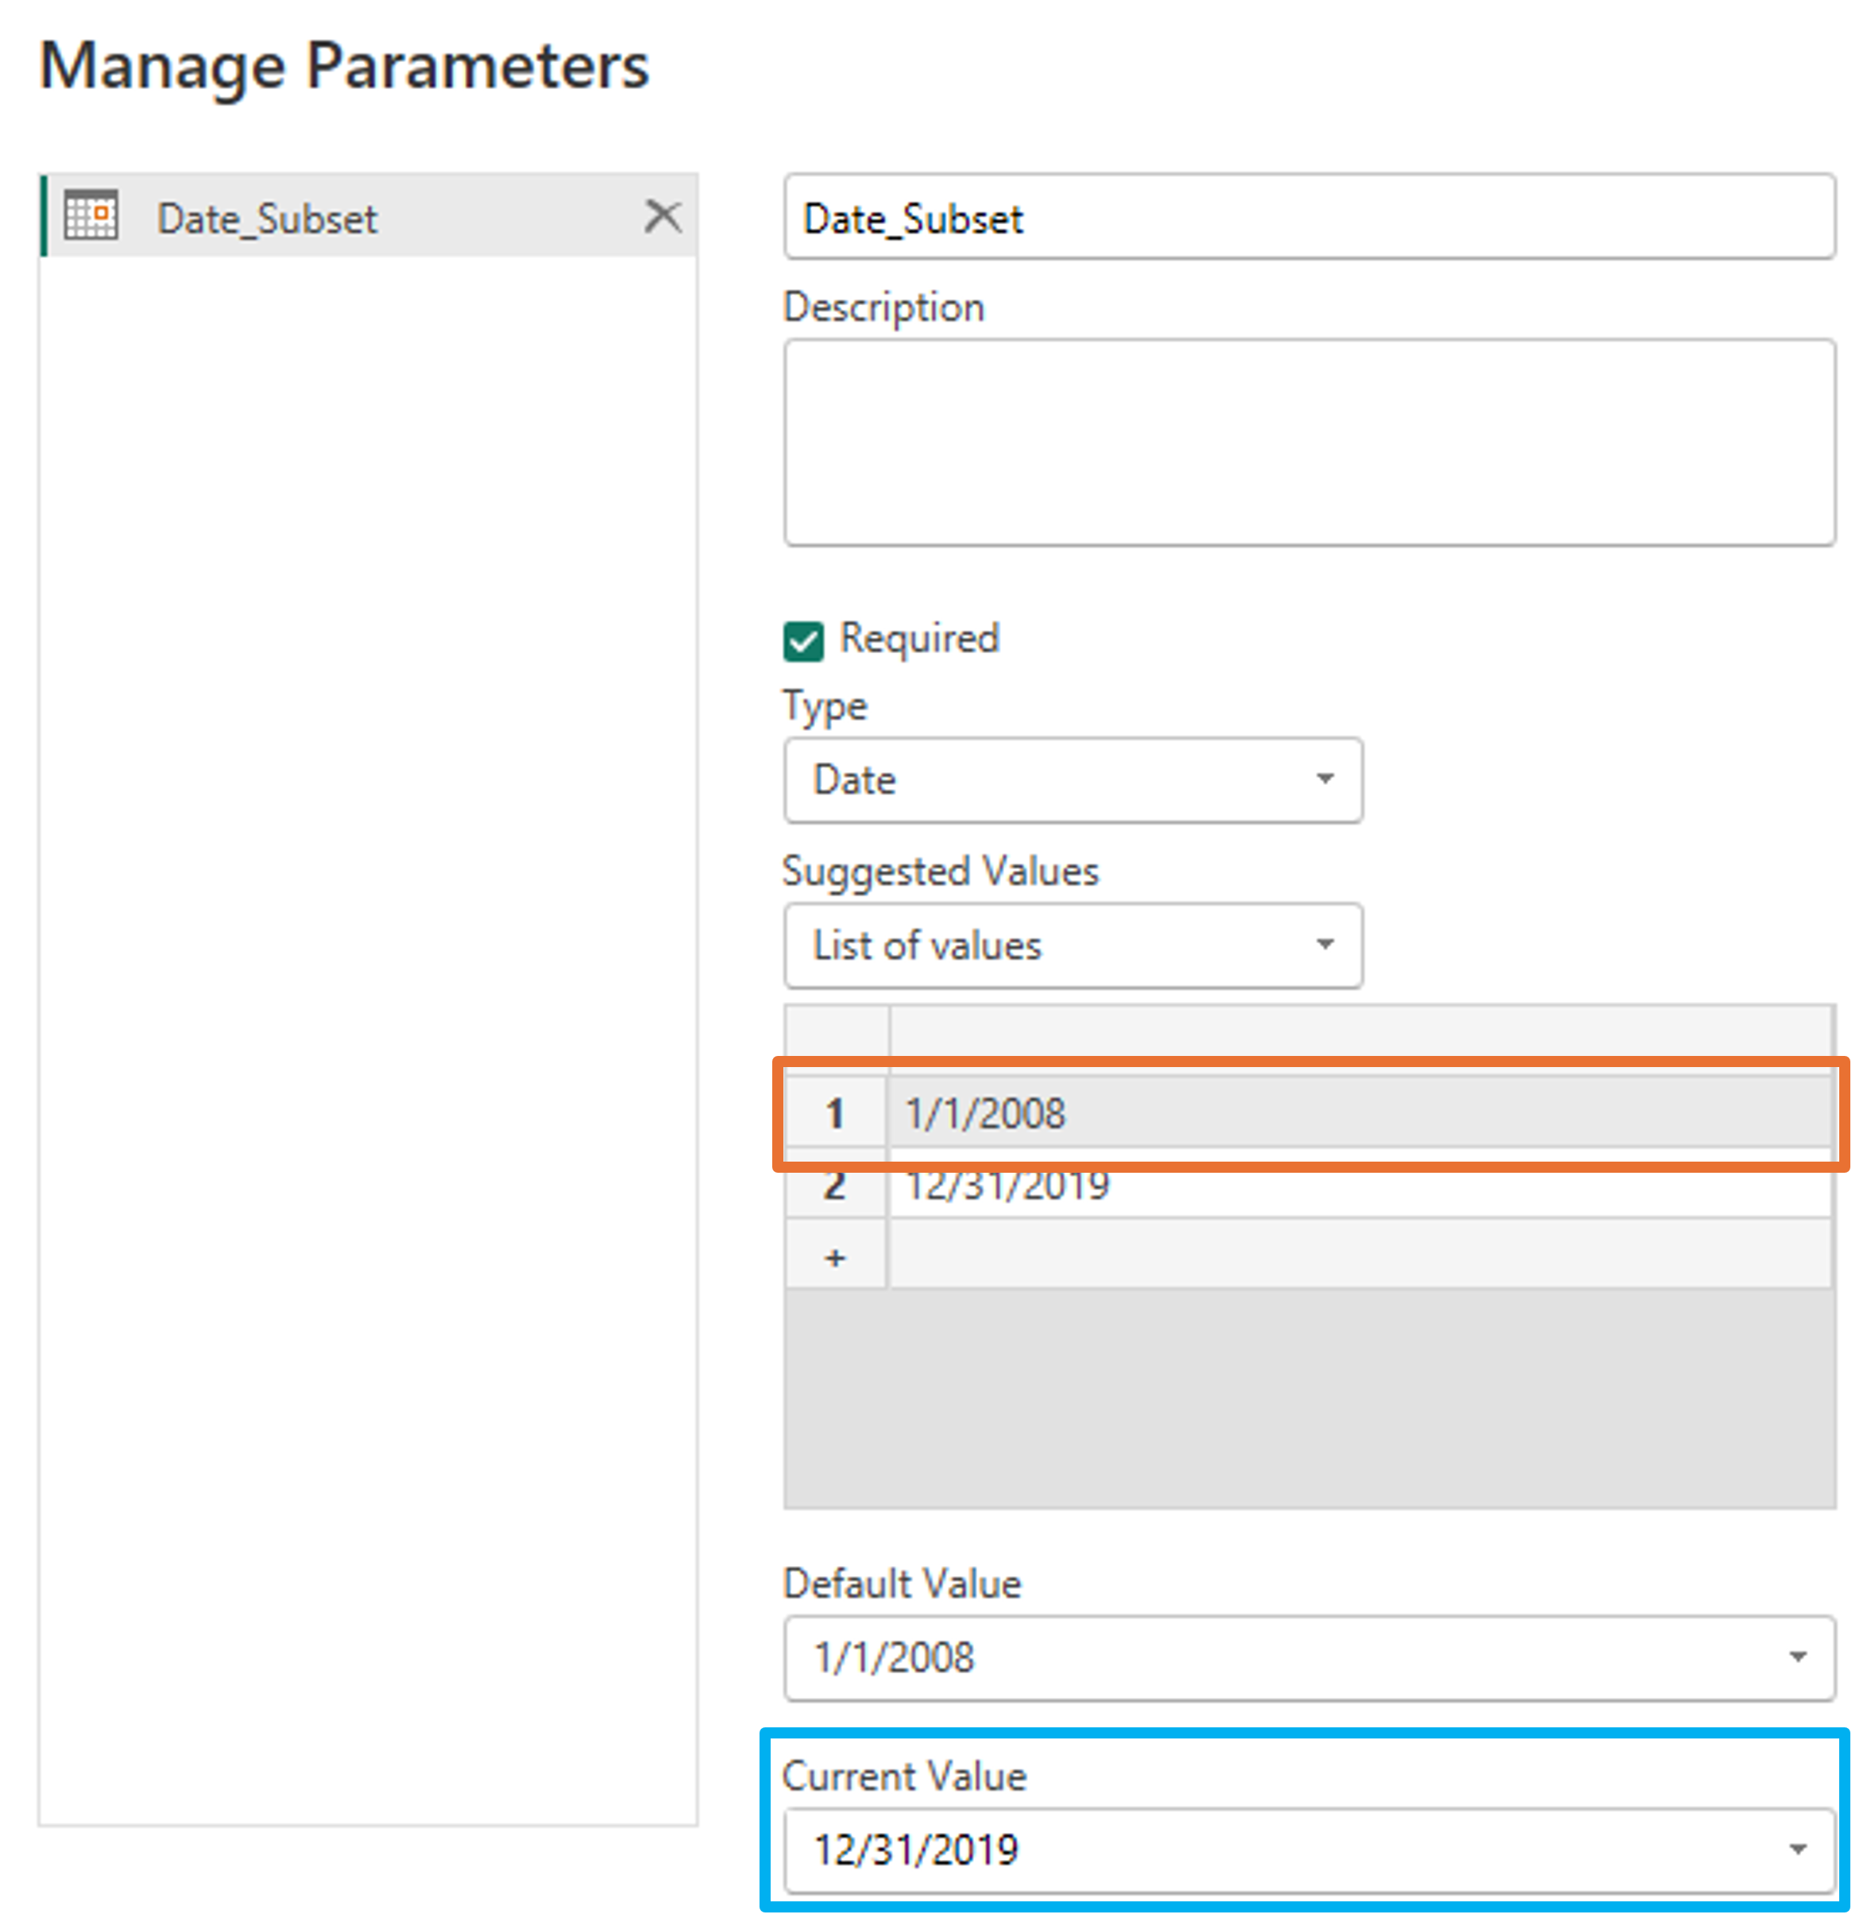
Task: Open the Type dropdown showing Date
Action: pyautogui.click(x=1073, y=780)
